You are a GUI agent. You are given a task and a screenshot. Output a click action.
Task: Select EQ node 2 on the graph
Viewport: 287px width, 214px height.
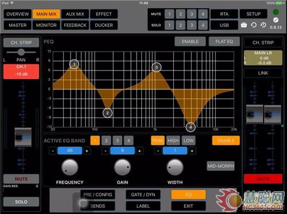[107, 113]
